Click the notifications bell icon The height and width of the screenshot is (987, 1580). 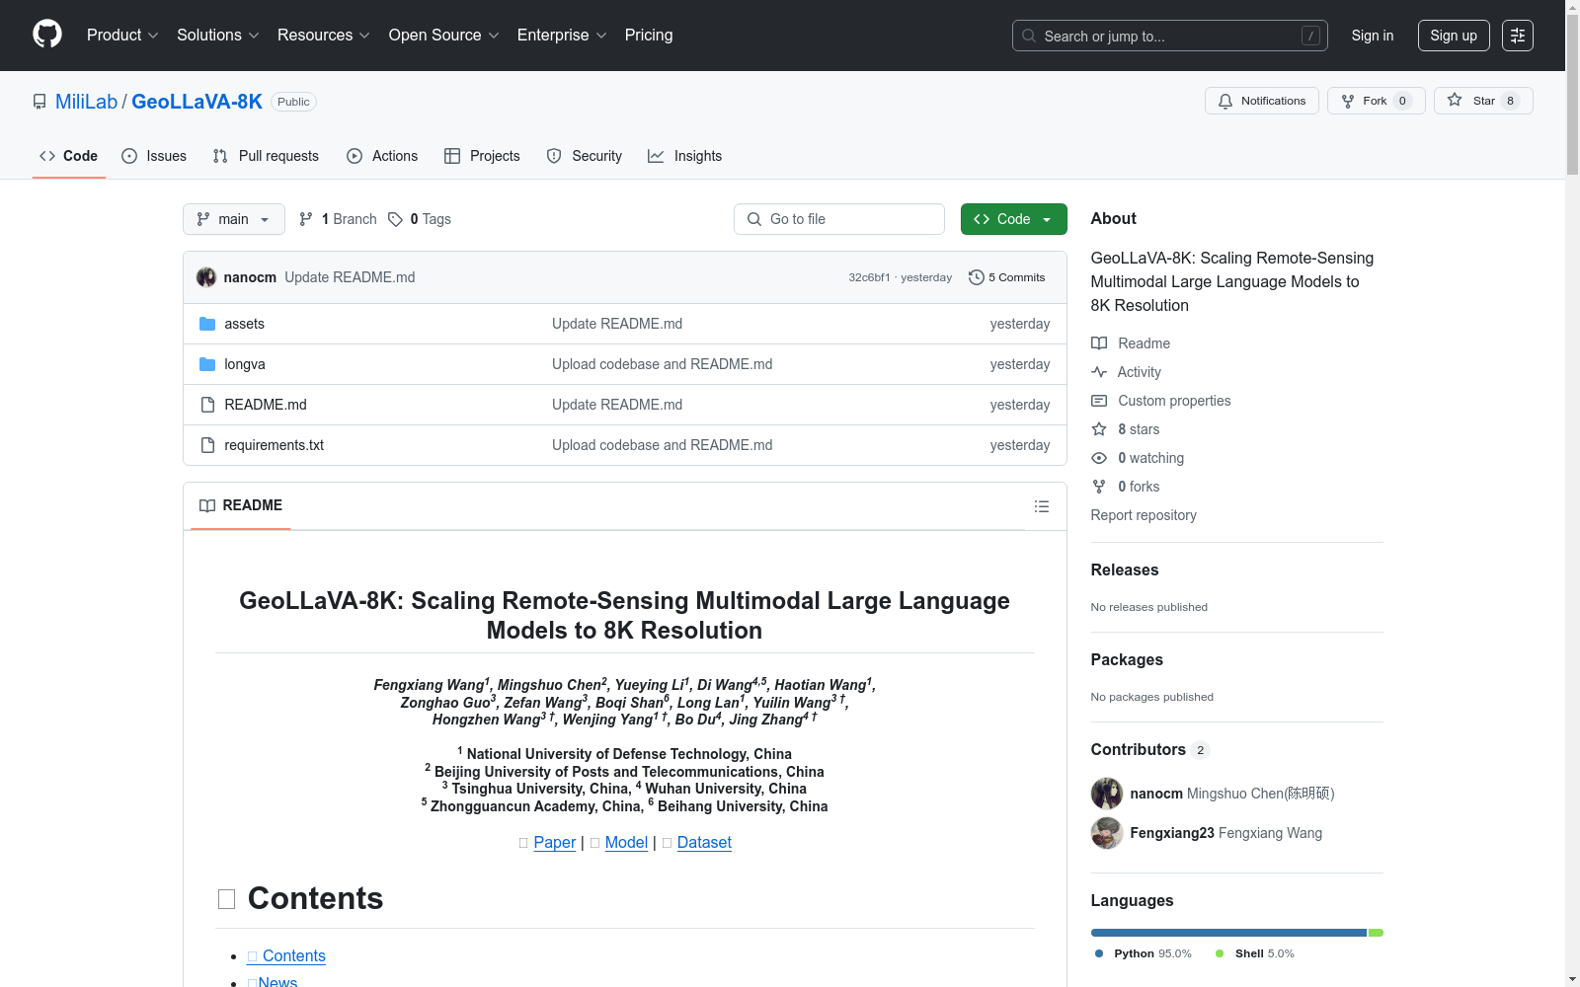[1225, 101]
